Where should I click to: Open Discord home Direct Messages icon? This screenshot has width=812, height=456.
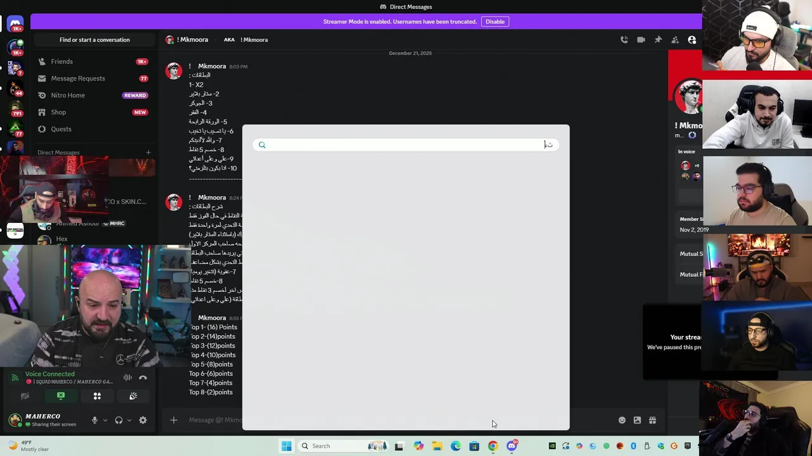(x=15, y=23)
